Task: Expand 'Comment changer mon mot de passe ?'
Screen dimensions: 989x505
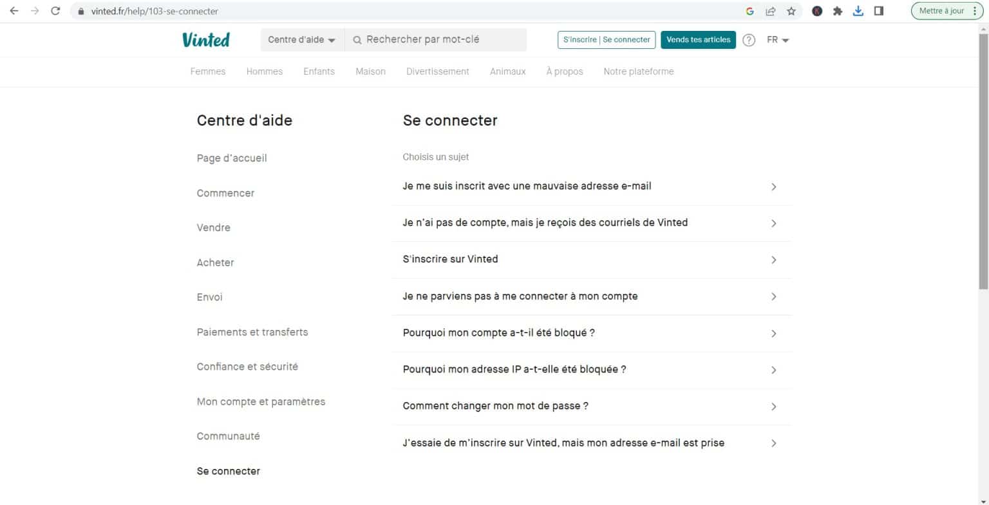Action: click(x=589, y=406)
